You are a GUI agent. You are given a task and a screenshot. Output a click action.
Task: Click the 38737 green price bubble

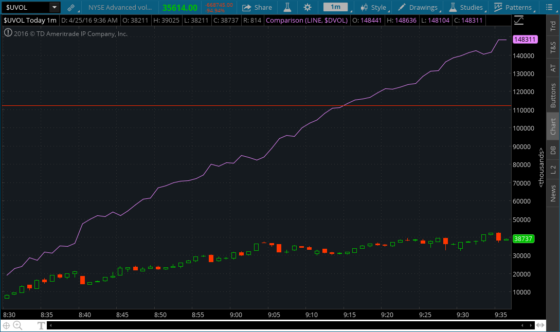pyautogui.click(x=523, y=238)
